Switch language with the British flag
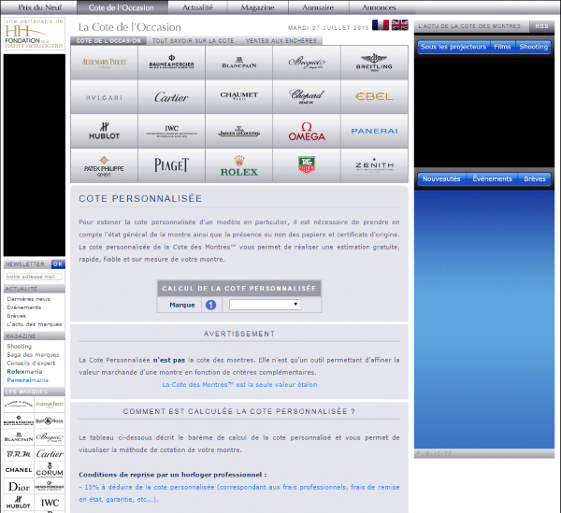Image resolution: width=561 pixels, height=513 pixels. click(399, 25)
